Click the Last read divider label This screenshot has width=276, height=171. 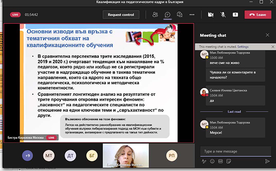click(x=234, y=112)
